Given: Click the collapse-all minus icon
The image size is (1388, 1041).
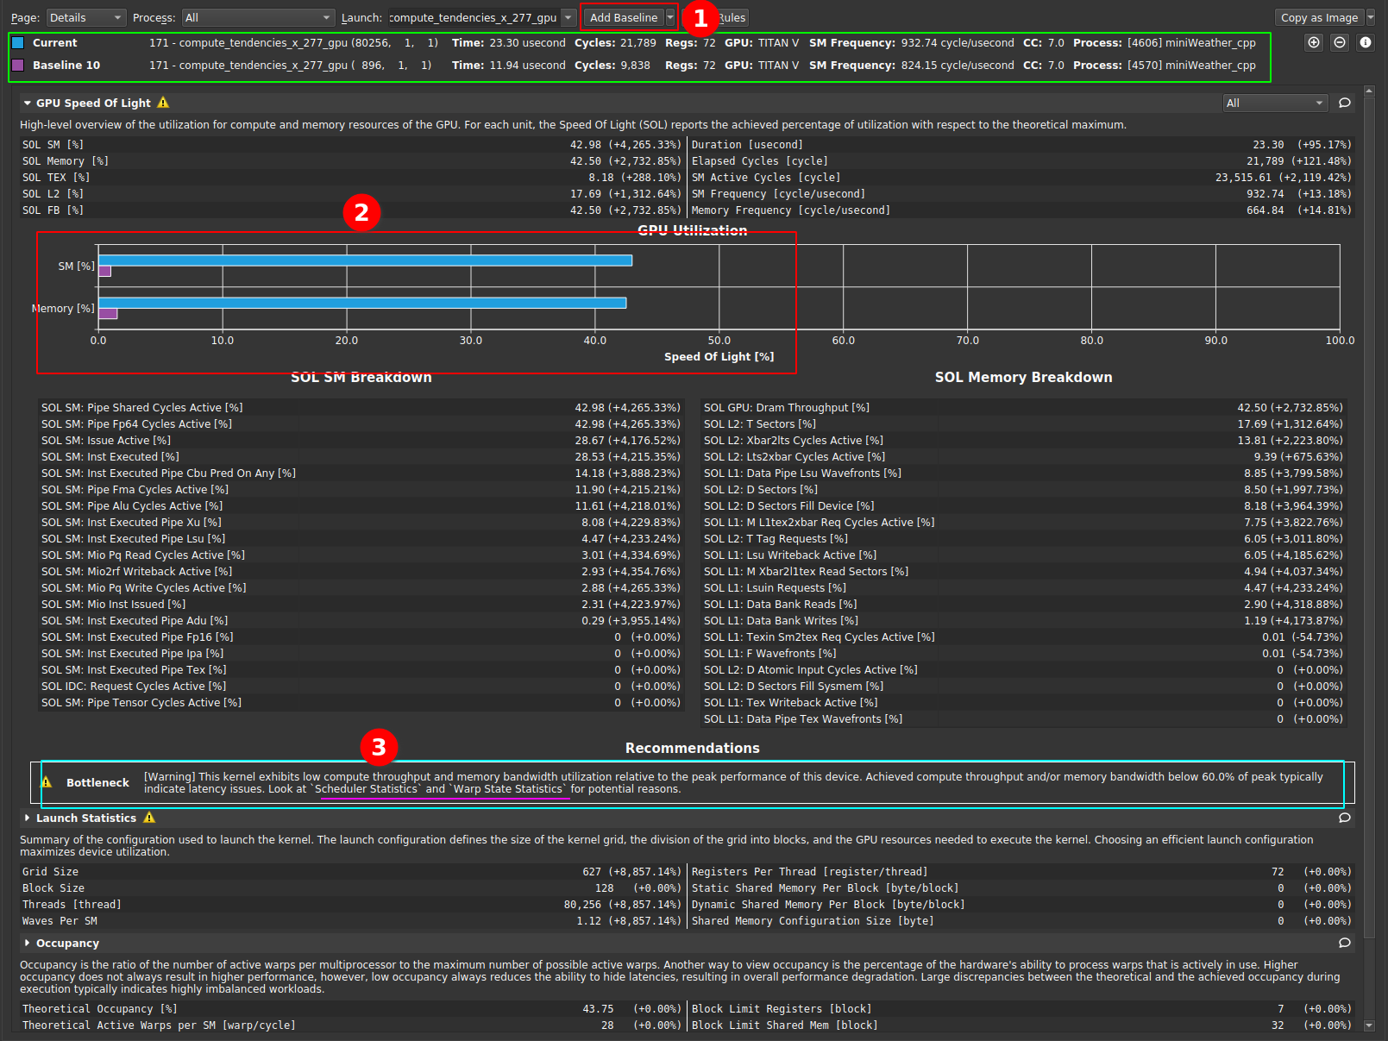Looking at the screenshot, I should click(x=1339, y=42).
